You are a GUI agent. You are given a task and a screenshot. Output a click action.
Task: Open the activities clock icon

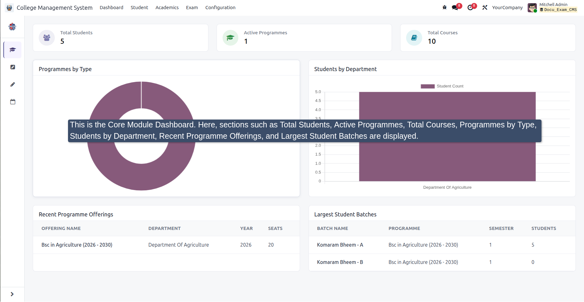click(471, 7)
